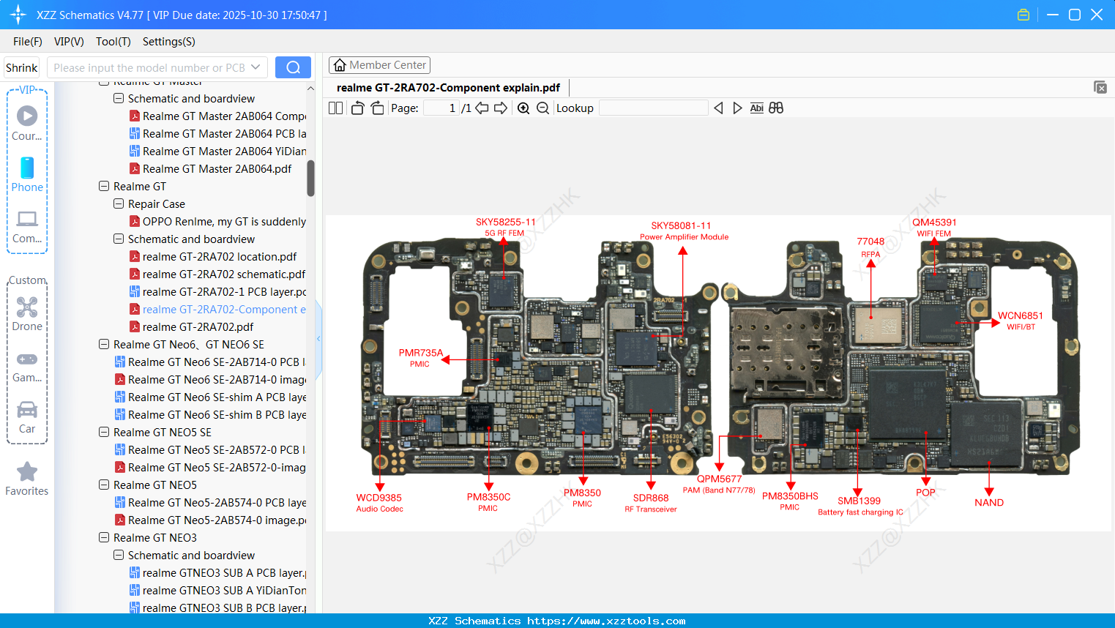The image size is (1115, 628).
Task: Click into the Lookup text field
Action: click(653, 108)
